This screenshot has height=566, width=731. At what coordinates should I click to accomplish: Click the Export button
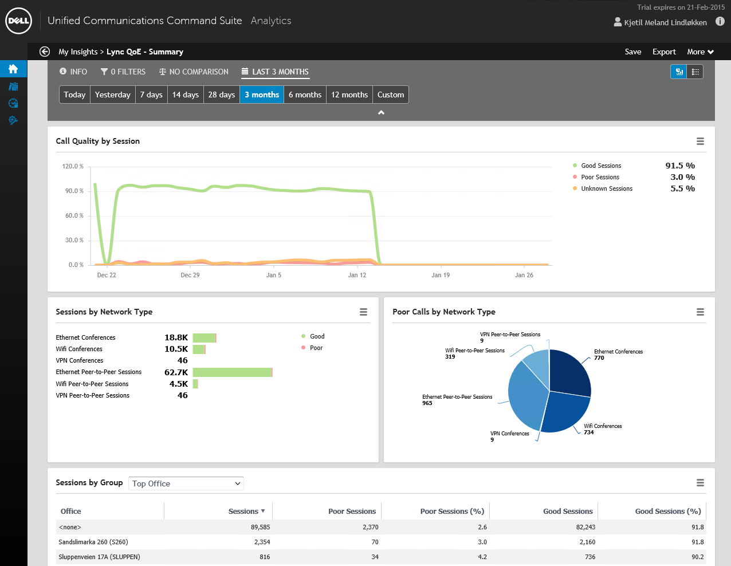(664, 52)
